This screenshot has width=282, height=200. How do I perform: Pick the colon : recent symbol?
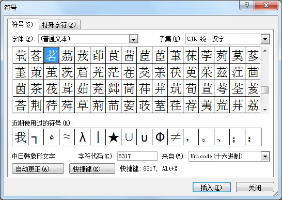[253, 137]
